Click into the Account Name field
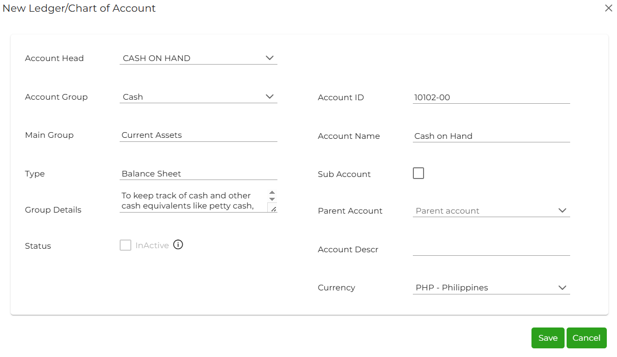The height and width of the screenshot is (357, 617). (x=491, y=136)
